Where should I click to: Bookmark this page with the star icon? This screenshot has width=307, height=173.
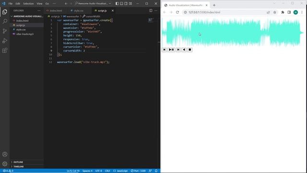275,12
